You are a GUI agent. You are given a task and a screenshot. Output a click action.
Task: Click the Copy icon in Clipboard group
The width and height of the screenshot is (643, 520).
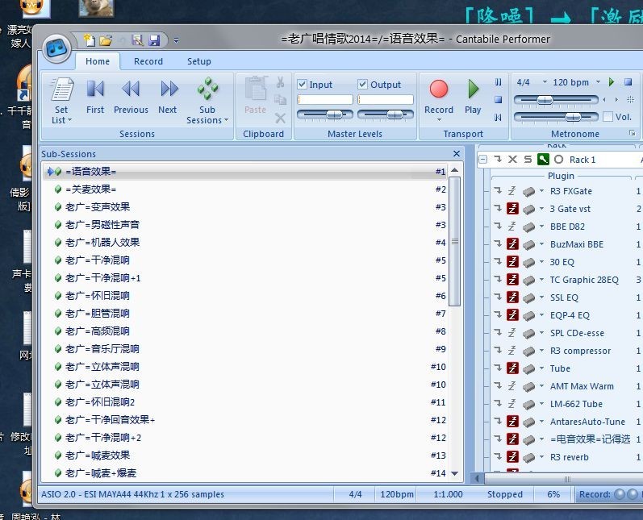pos(281,100)
